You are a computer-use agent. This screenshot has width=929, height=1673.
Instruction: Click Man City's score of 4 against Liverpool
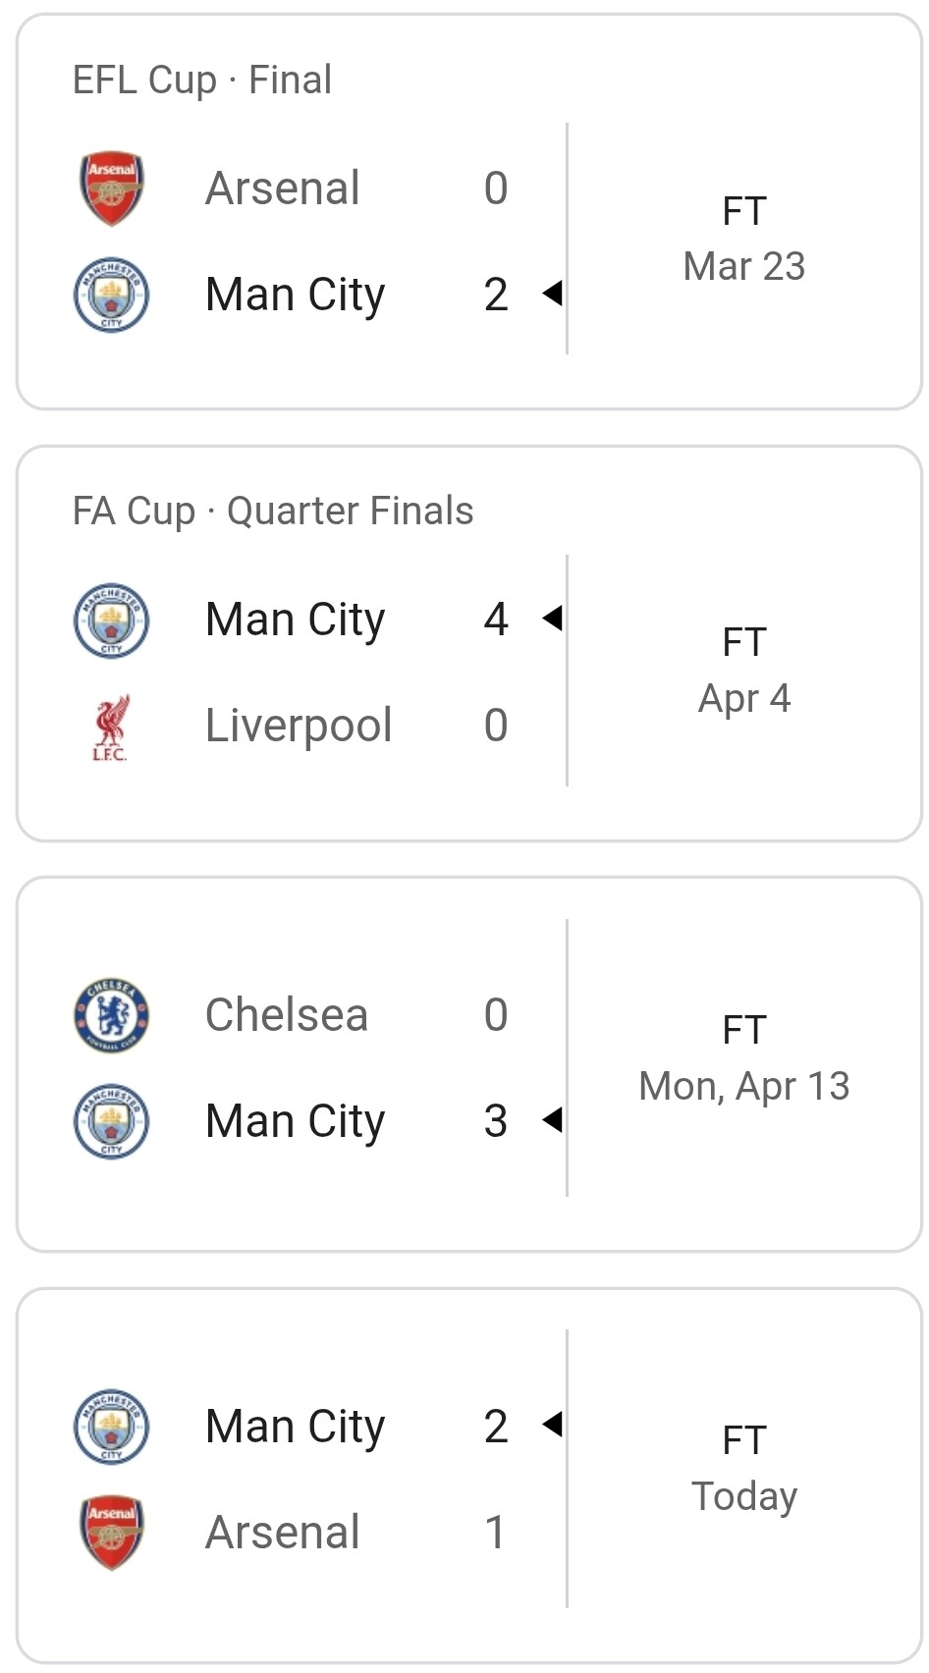point(496,620)
